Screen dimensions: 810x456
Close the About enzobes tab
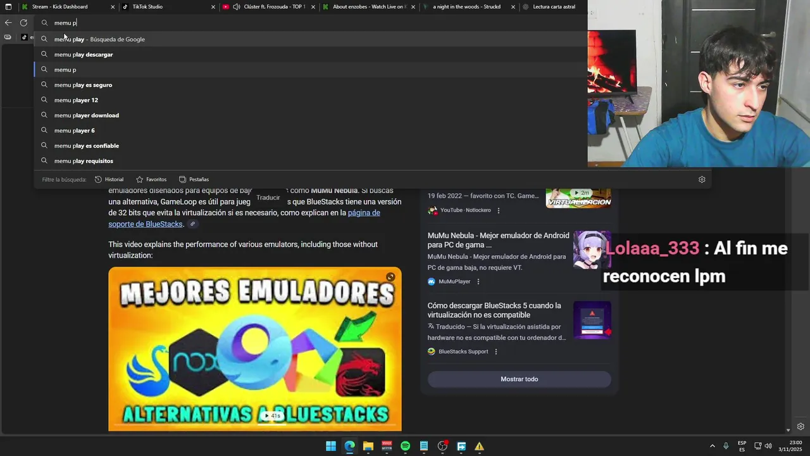413,7
